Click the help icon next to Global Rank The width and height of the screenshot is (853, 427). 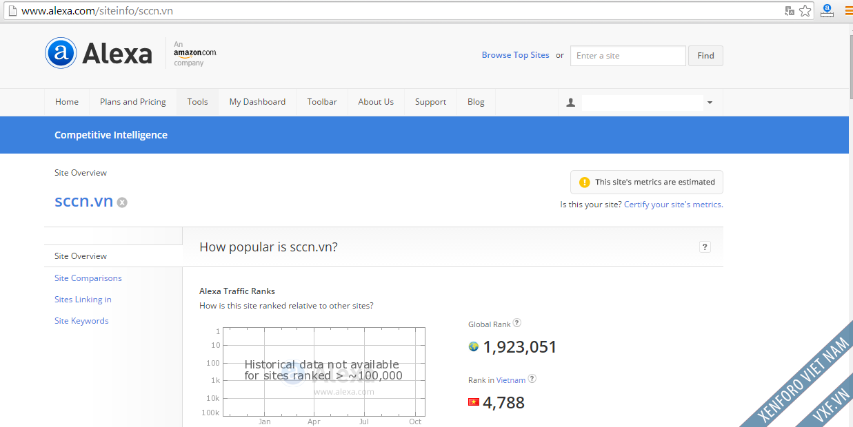pos(517,323)
